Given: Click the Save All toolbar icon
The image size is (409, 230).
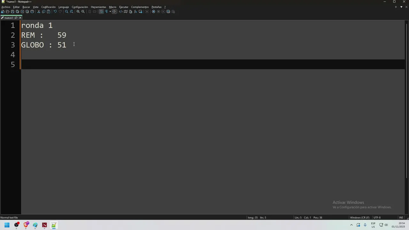Looking at the screenshot, I should [x=17, y=11].
